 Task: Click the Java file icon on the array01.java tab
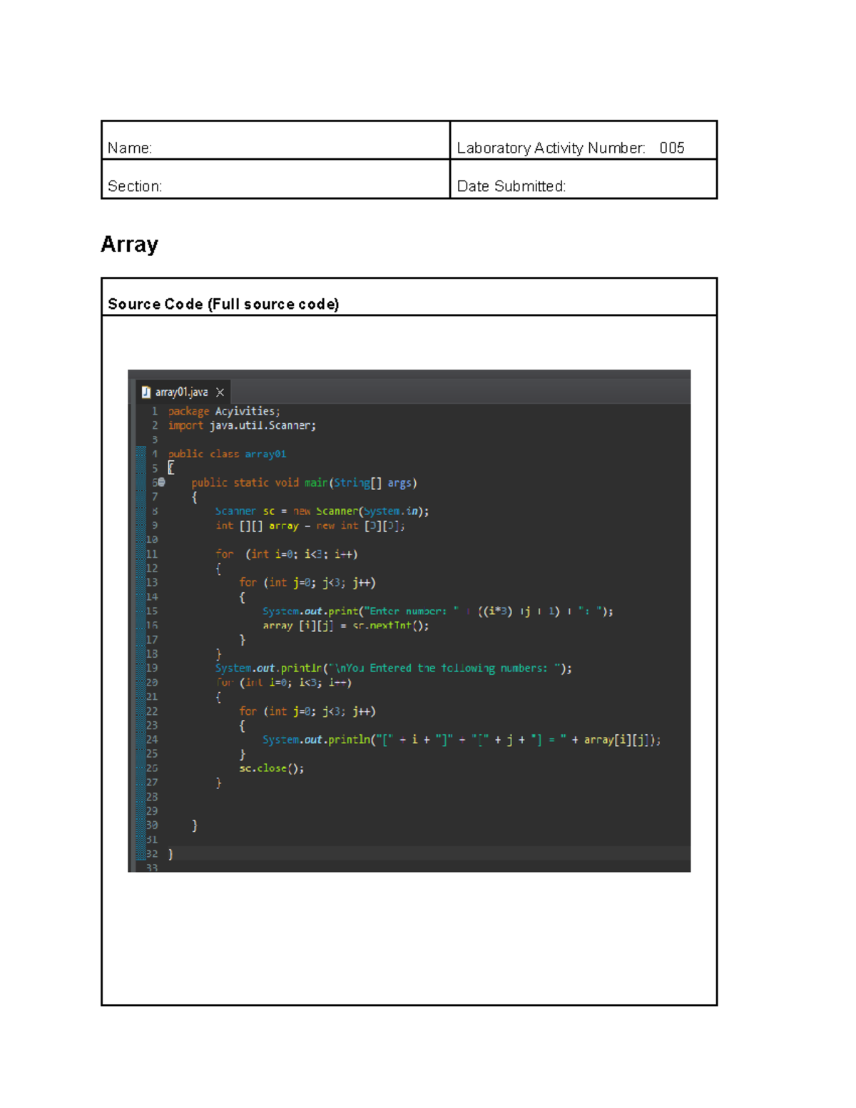pos(146,392)
